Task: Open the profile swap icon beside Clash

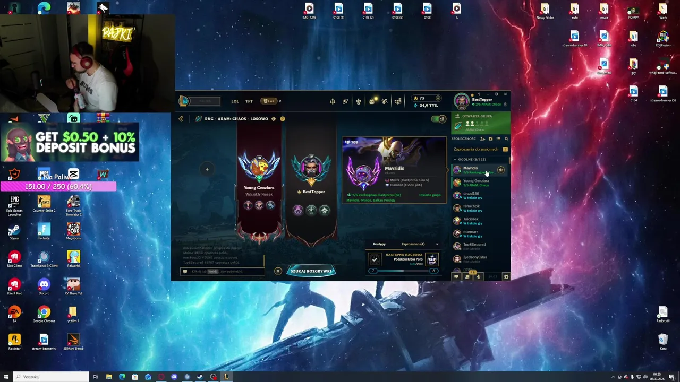Action: coord(345,101)
